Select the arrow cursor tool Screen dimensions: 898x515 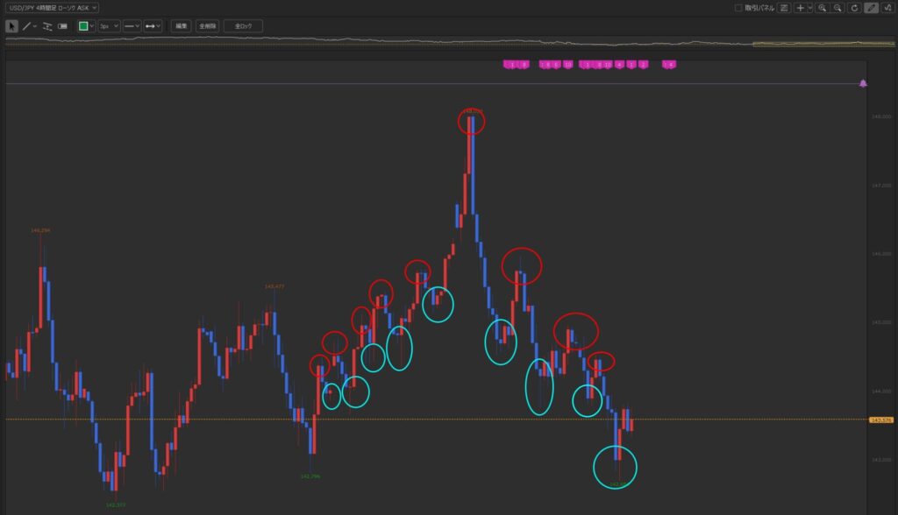[x=11, y=26]
